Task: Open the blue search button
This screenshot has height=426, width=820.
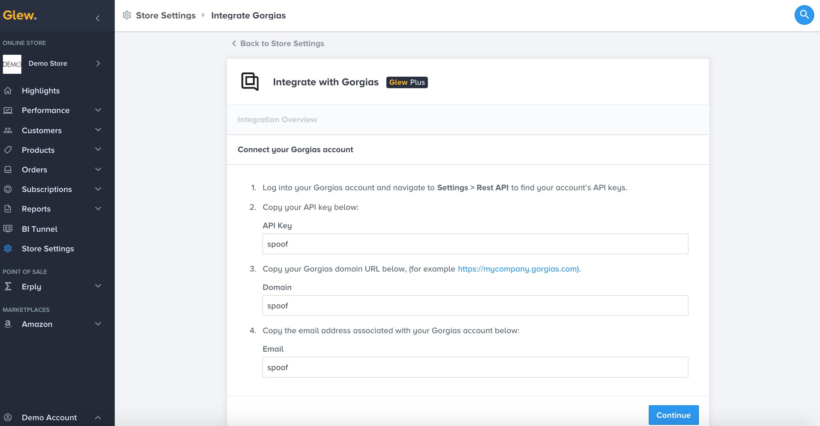Action: coord(804,15)
